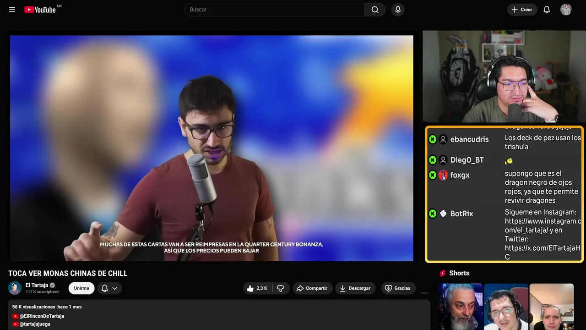Click the foxgx red avatar icon

click(443, 175)
